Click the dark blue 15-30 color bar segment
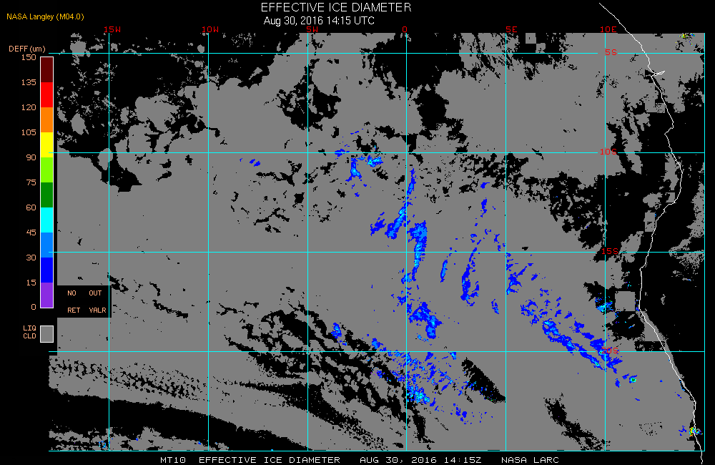The width and height of the screenshot is (715, 465). coord(47,270)
